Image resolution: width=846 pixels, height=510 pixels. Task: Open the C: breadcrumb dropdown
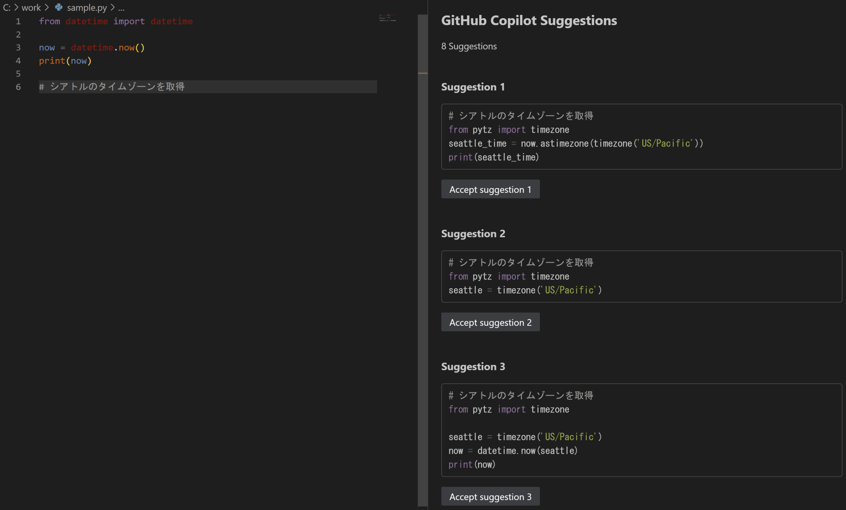7,7
